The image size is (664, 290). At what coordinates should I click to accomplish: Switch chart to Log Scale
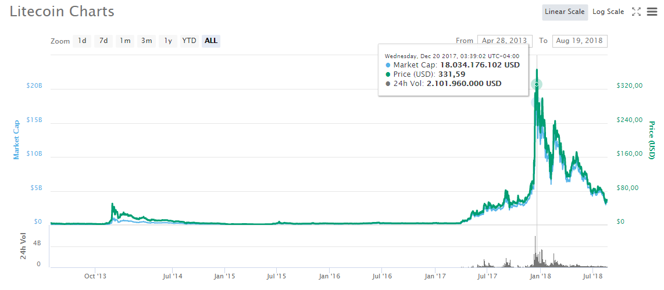click(608, 12)
